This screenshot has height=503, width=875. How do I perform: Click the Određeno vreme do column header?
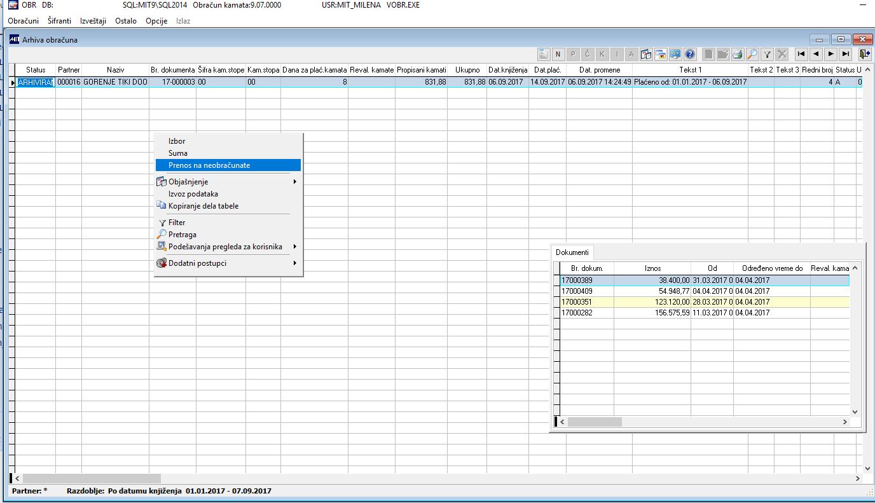pyautogui.click(x=772, y=268)
